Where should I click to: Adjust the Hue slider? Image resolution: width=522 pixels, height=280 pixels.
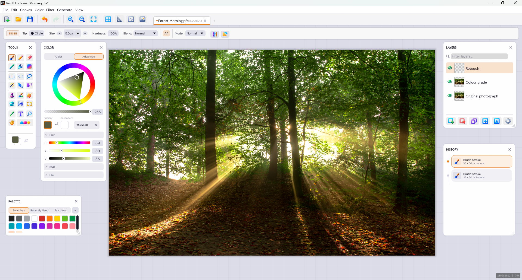70,143
